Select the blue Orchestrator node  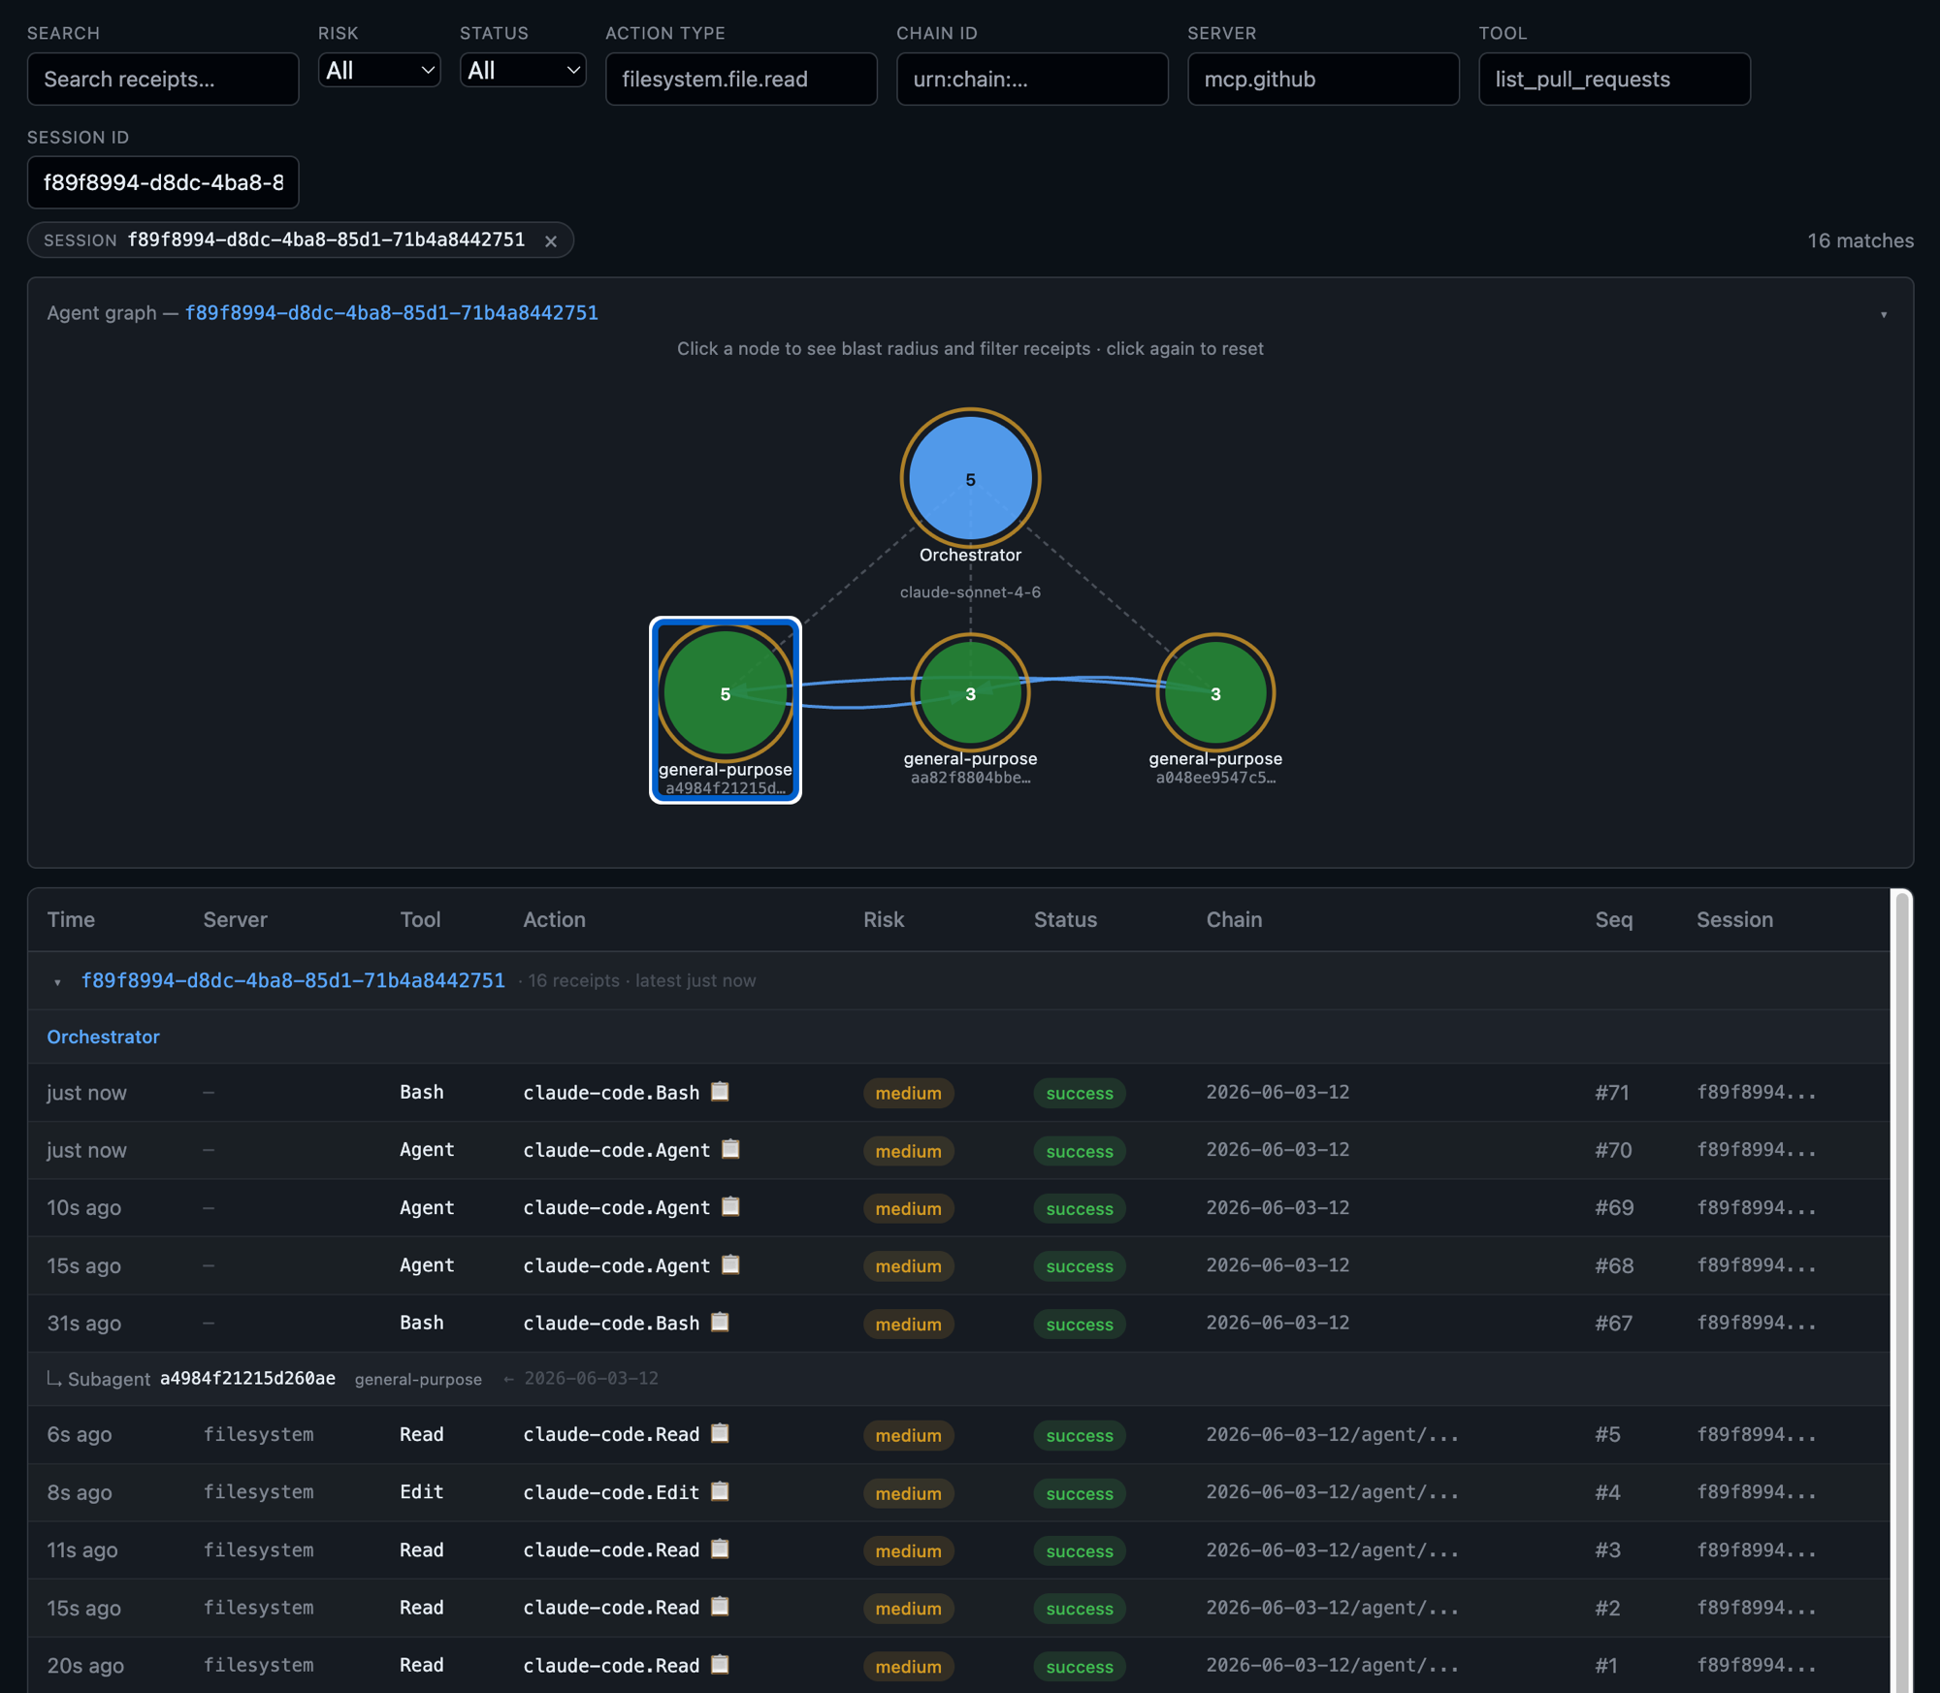pyautogui.click(x=970, y=478)
